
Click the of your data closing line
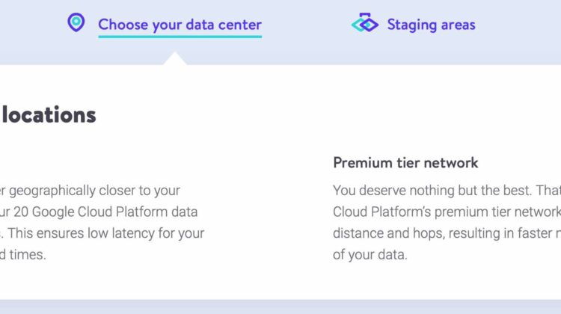coord(370,255)
